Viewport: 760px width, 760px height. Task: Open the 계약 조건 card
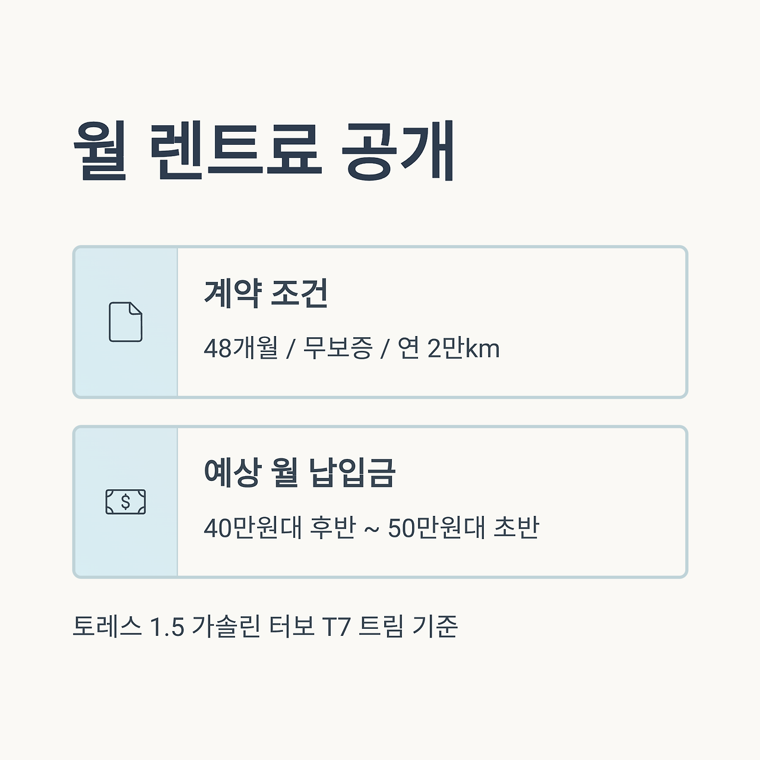tap(380, 322)
